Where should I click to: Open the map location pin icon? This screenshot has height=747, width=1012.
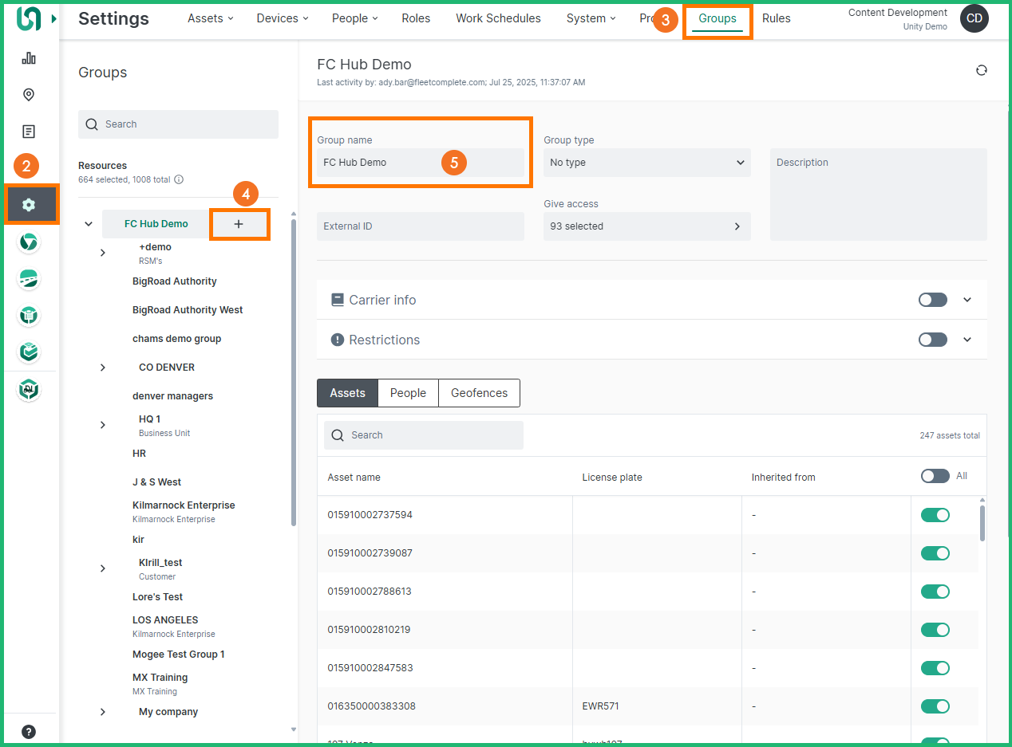(29, 95)
